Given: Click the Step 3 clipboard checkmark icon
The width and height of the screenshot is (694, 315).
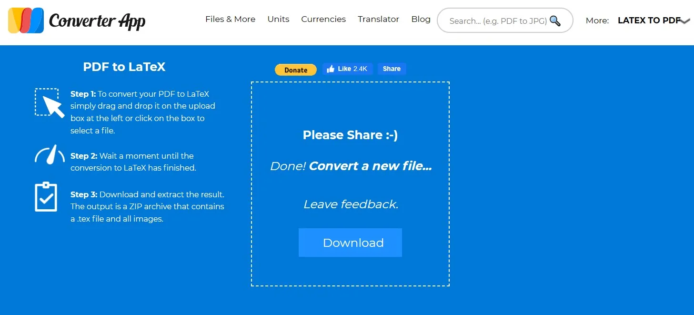Looking at the screenshot, I should [x=46, y=197].
